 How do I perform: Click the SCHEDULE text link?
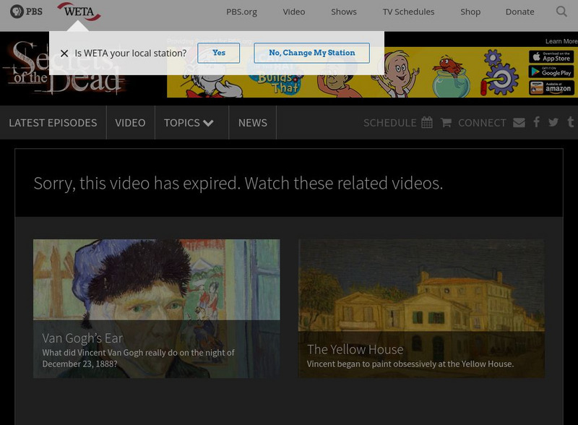click(x=390, y=123)
